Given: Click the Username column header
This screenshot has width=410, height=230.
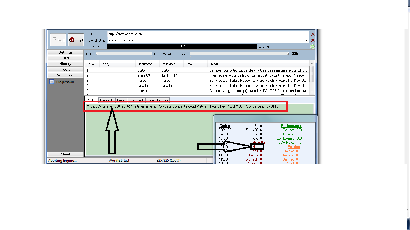Looking at the screenshot, I should point(145,64).
